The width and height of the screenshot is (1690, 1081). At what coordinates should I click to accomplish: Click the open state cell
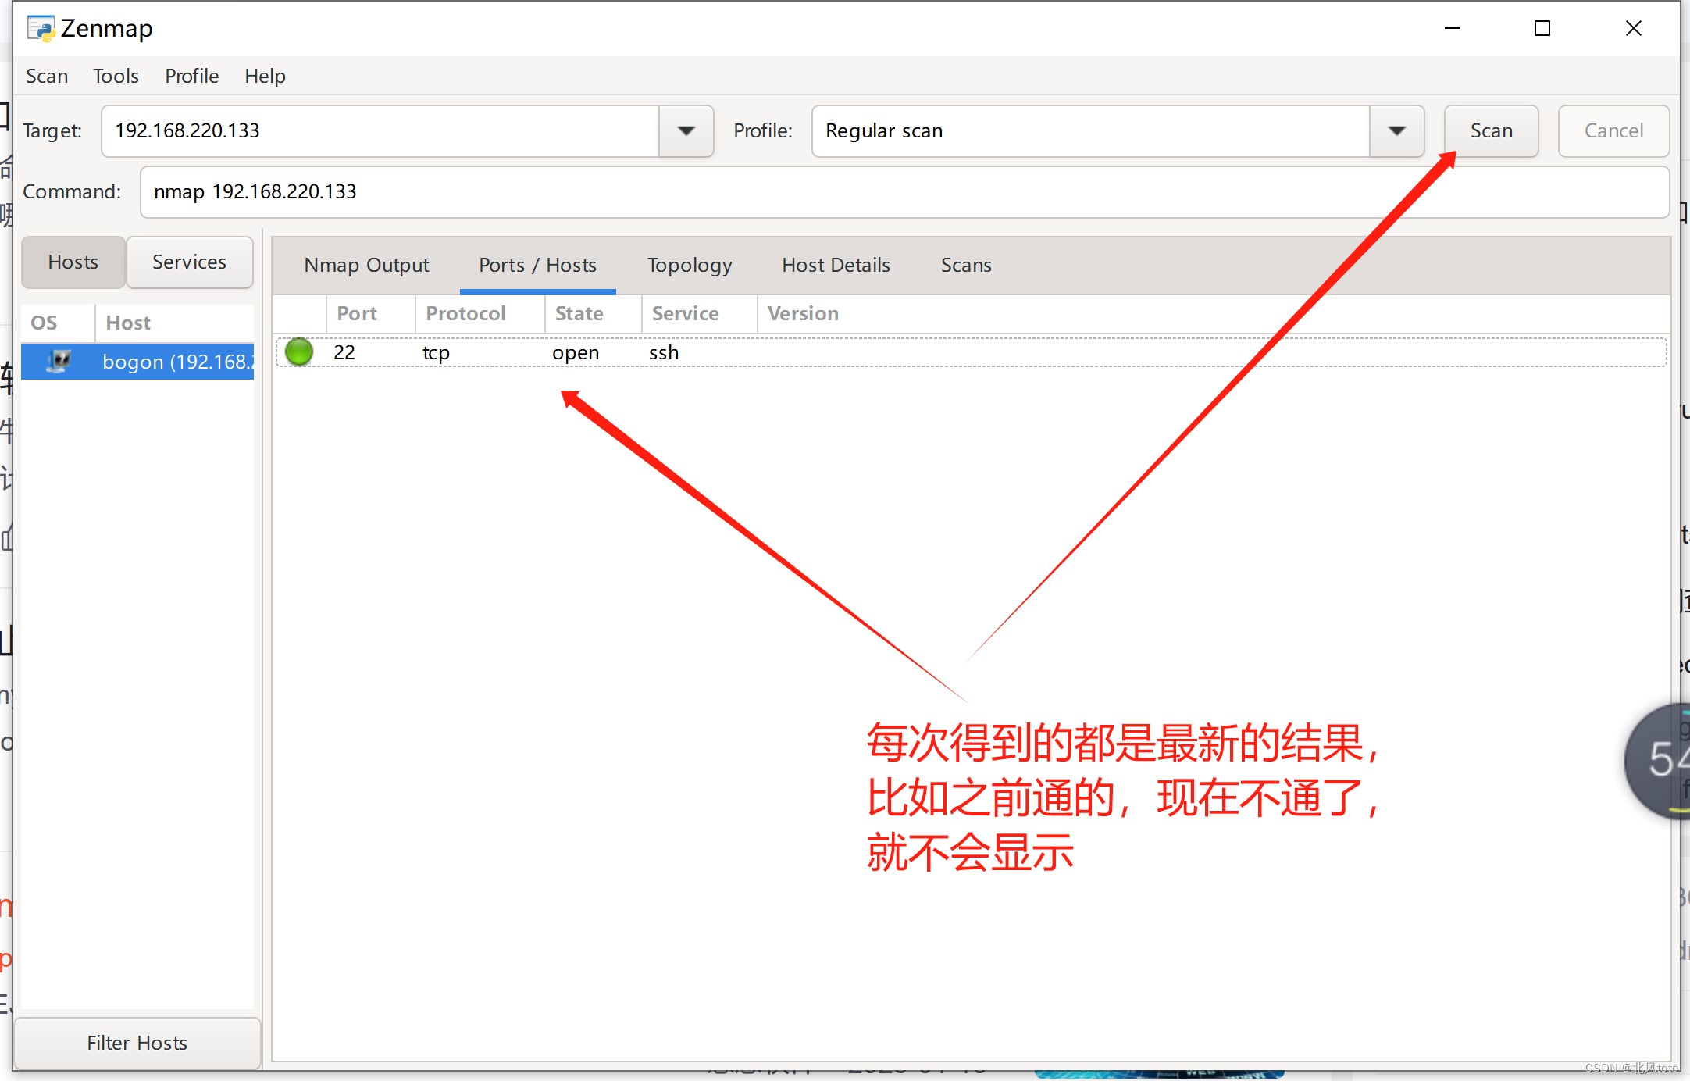[x=576, y=353]
